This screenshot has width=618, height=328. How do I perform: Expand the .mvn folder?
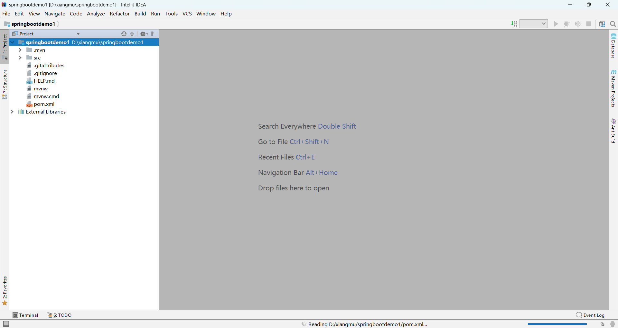coord(20,50)
